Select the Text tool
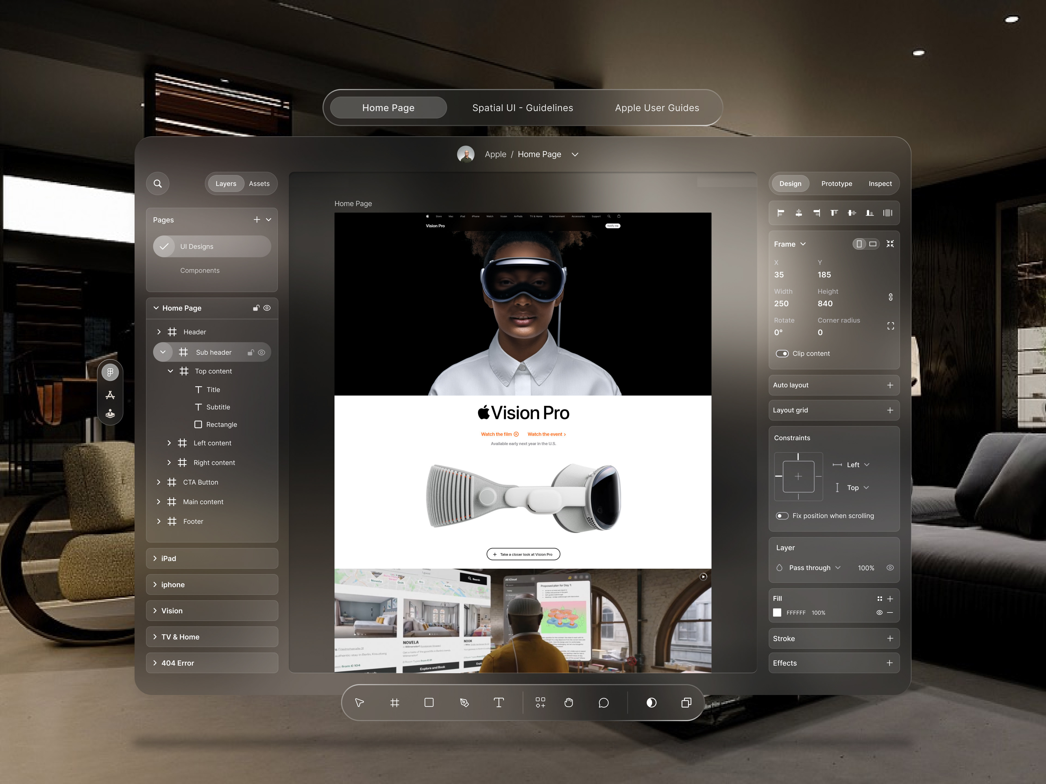This screenshot has height=784, width=1046. coord(498,703)
